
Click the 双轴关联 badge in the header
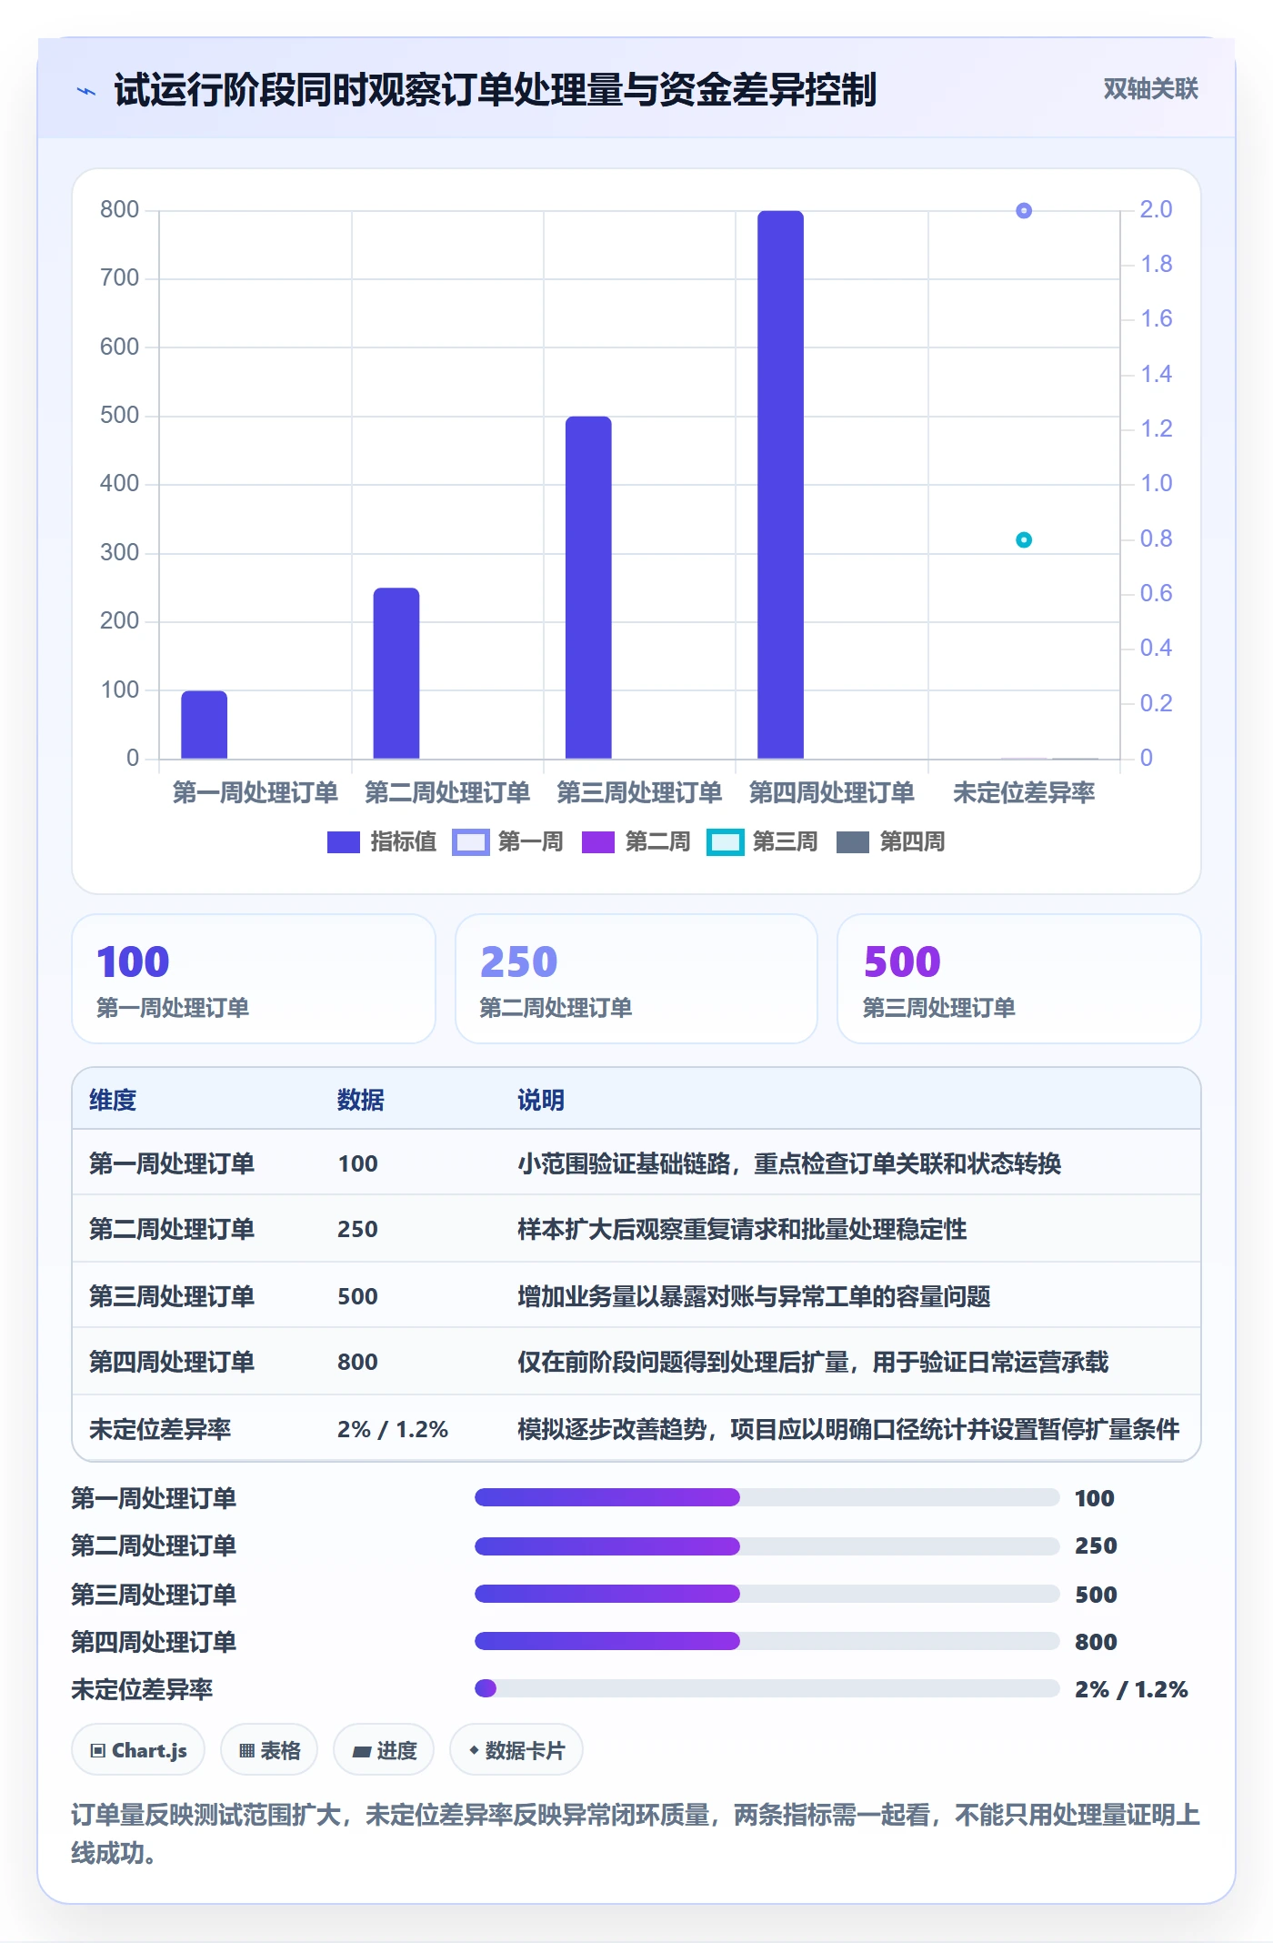(x=1150, y=88)
